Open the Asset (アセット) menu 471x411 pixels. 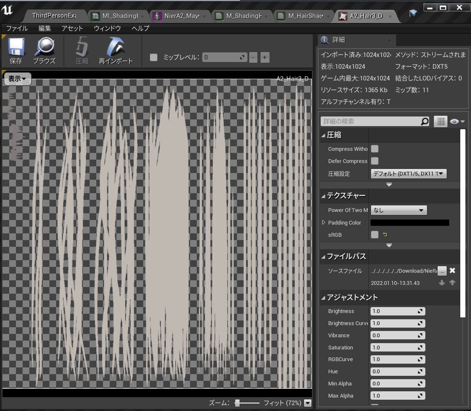pyautogui.click(x=72, y=28)
